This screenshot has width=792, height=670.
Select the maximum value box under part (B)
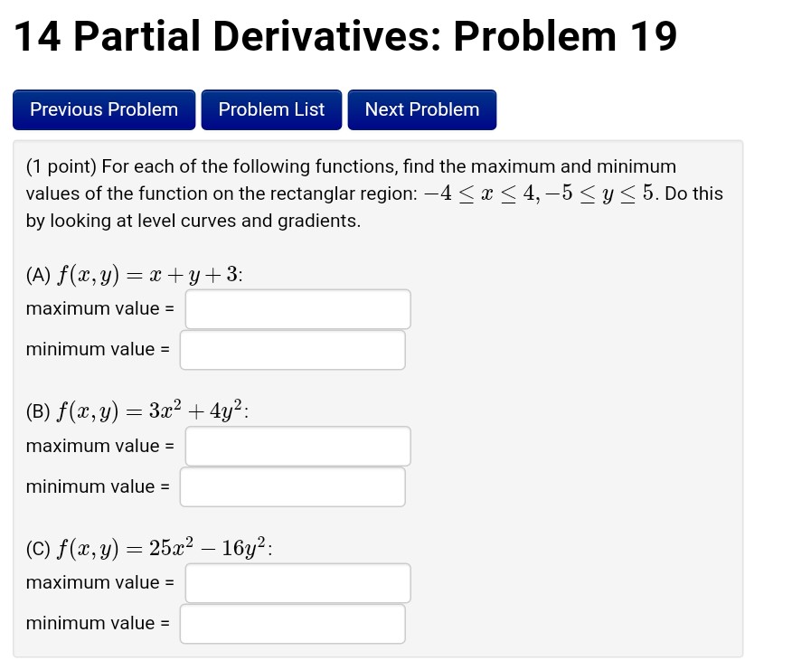tap(297, 446)
